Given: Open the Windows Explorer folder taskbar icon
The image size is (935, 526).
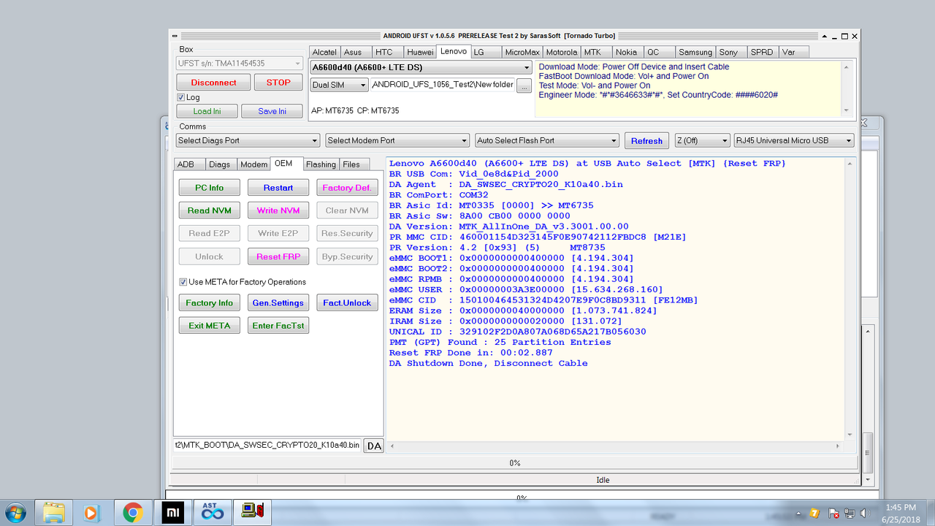Looking at the screenshot, I should [55, 512].
